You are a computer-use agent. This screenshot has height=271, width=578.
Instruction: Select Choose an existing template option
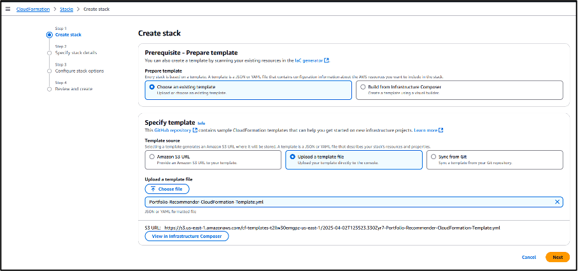pyautogui.click(x=150, y=87)
